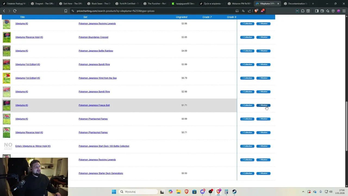Open File Explorer from the taskbar
348x196 pixels.
178,192
